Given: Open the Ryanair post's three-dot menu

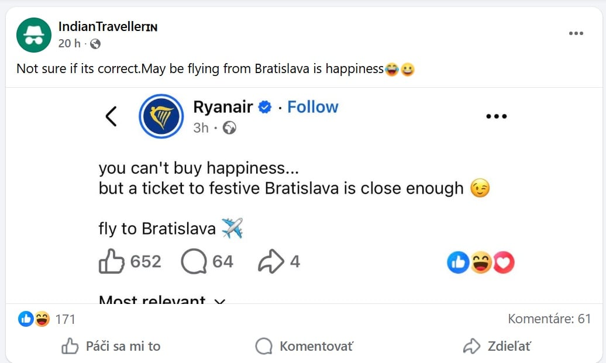Looking at the screenshot, I should (496, 116).
